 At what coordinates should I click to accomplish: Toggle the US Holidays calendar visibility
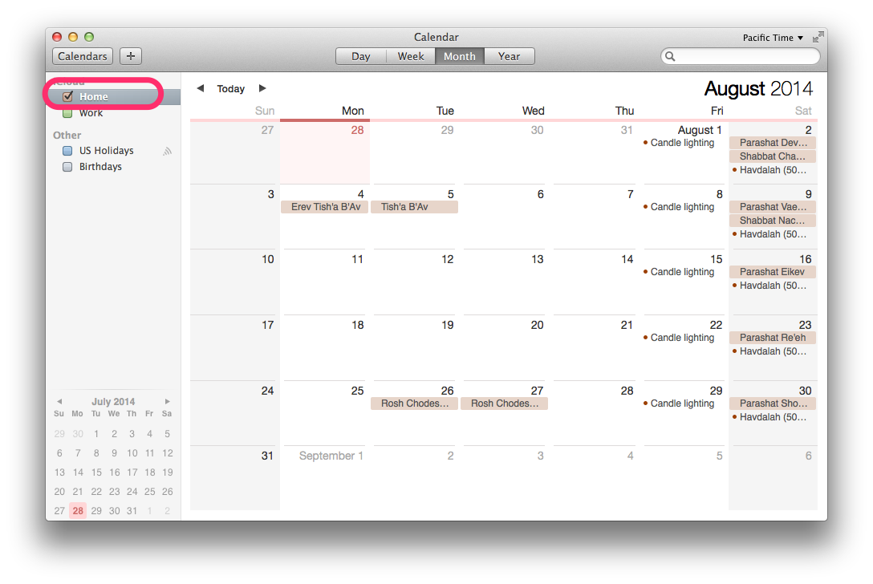click(67, 150)
